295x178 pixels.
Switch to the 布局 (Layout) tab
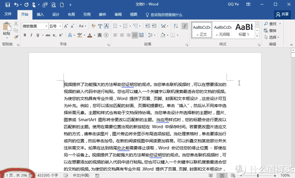point(71,14)
